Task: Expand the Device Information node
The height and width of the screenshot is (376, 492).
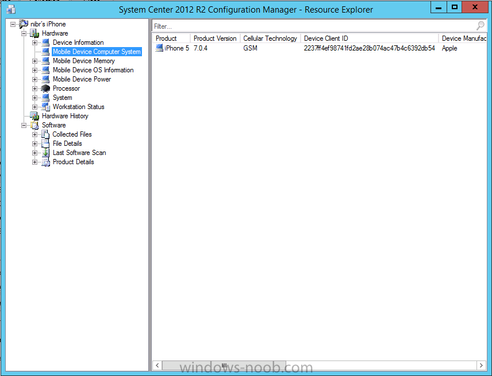Action: pyautogui.click(x=35, y=42)
